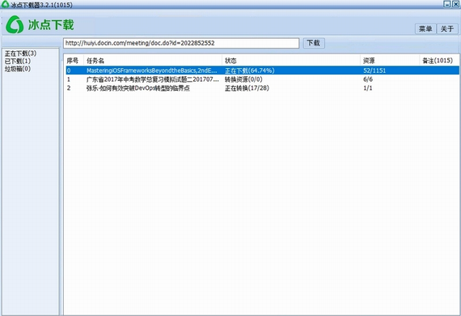Click the title bar app icon
This screenshot has height=316, width=461.
click(x=5, y=4)
